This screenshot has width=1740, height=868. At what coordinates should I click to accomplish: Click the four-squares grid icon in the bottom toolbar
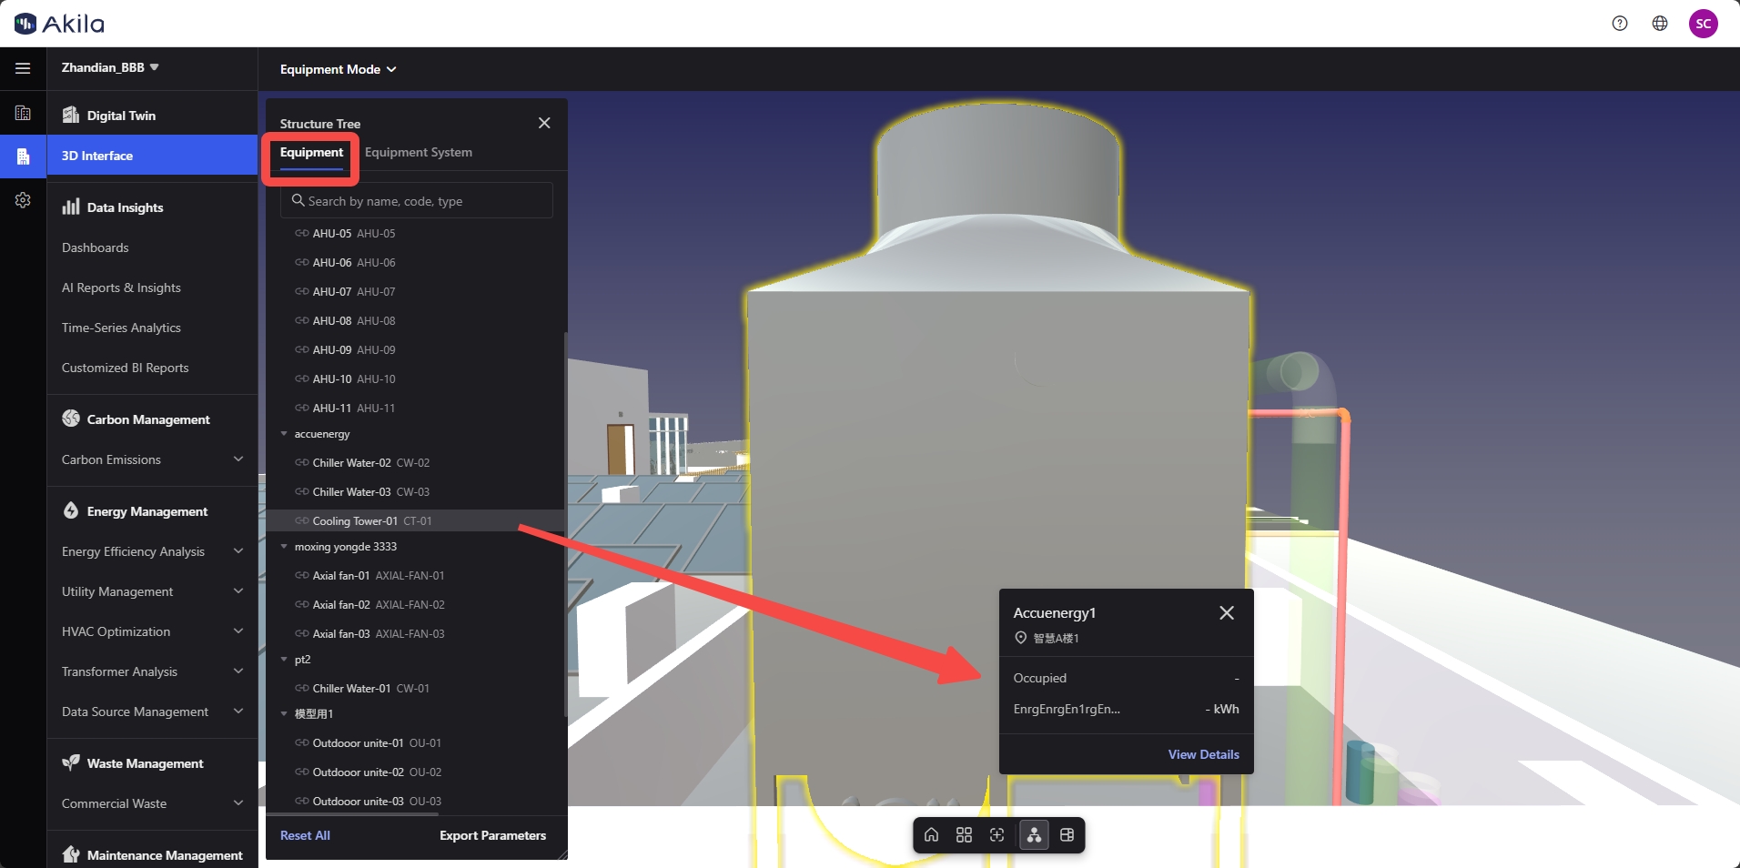tap(965, 835)
